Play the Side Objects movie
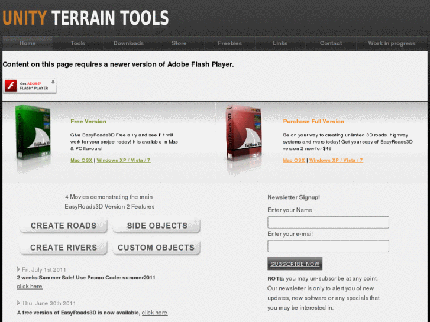 (157, 226)
